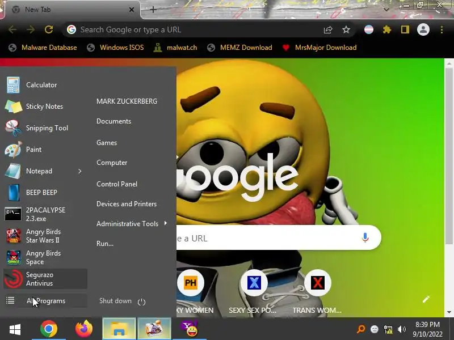This screenshot has width=454, height=340.
Task: Reload the current Chrome page
Action: tap(49, 29)
